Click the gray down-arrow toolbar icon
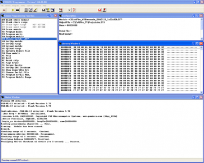 69,10
